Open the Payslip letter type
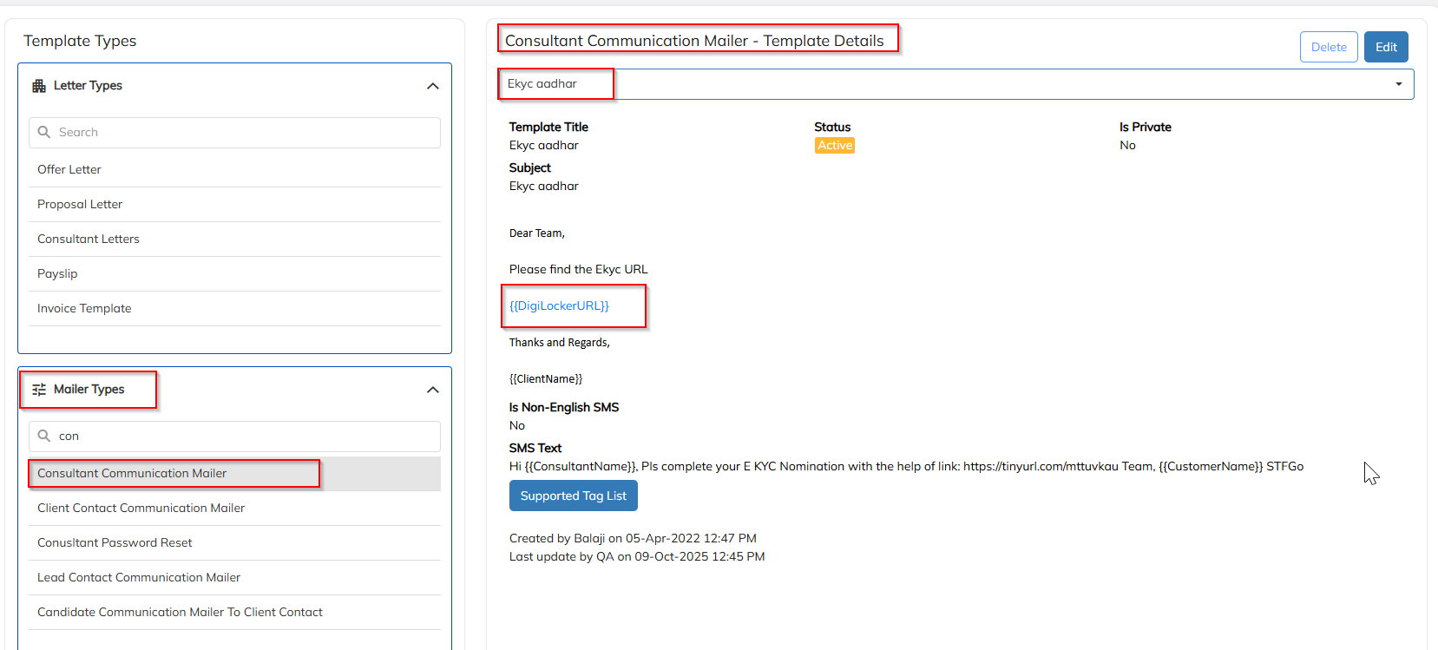 [x=234, y=273]
